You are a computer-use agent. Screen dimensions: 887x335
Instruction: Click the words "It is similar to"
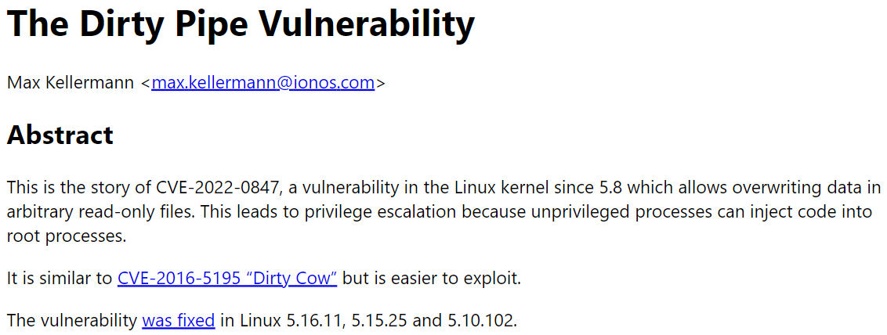60,279
